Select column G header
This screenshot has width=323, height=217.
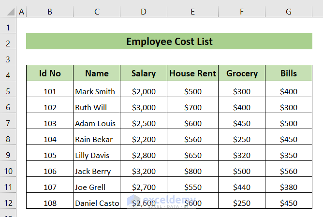[289, 11]
